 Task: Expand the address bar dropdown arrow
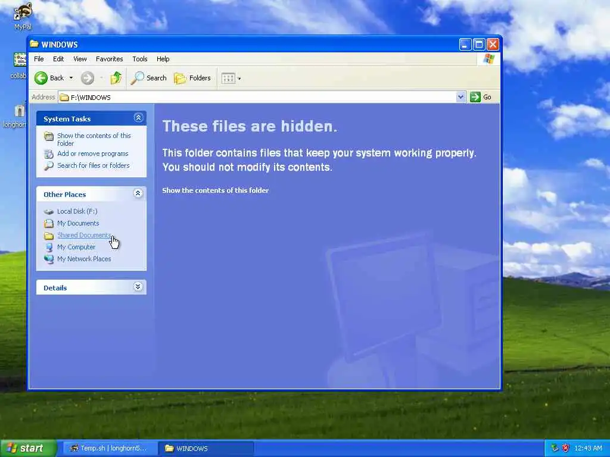click(x=460, y=97)
